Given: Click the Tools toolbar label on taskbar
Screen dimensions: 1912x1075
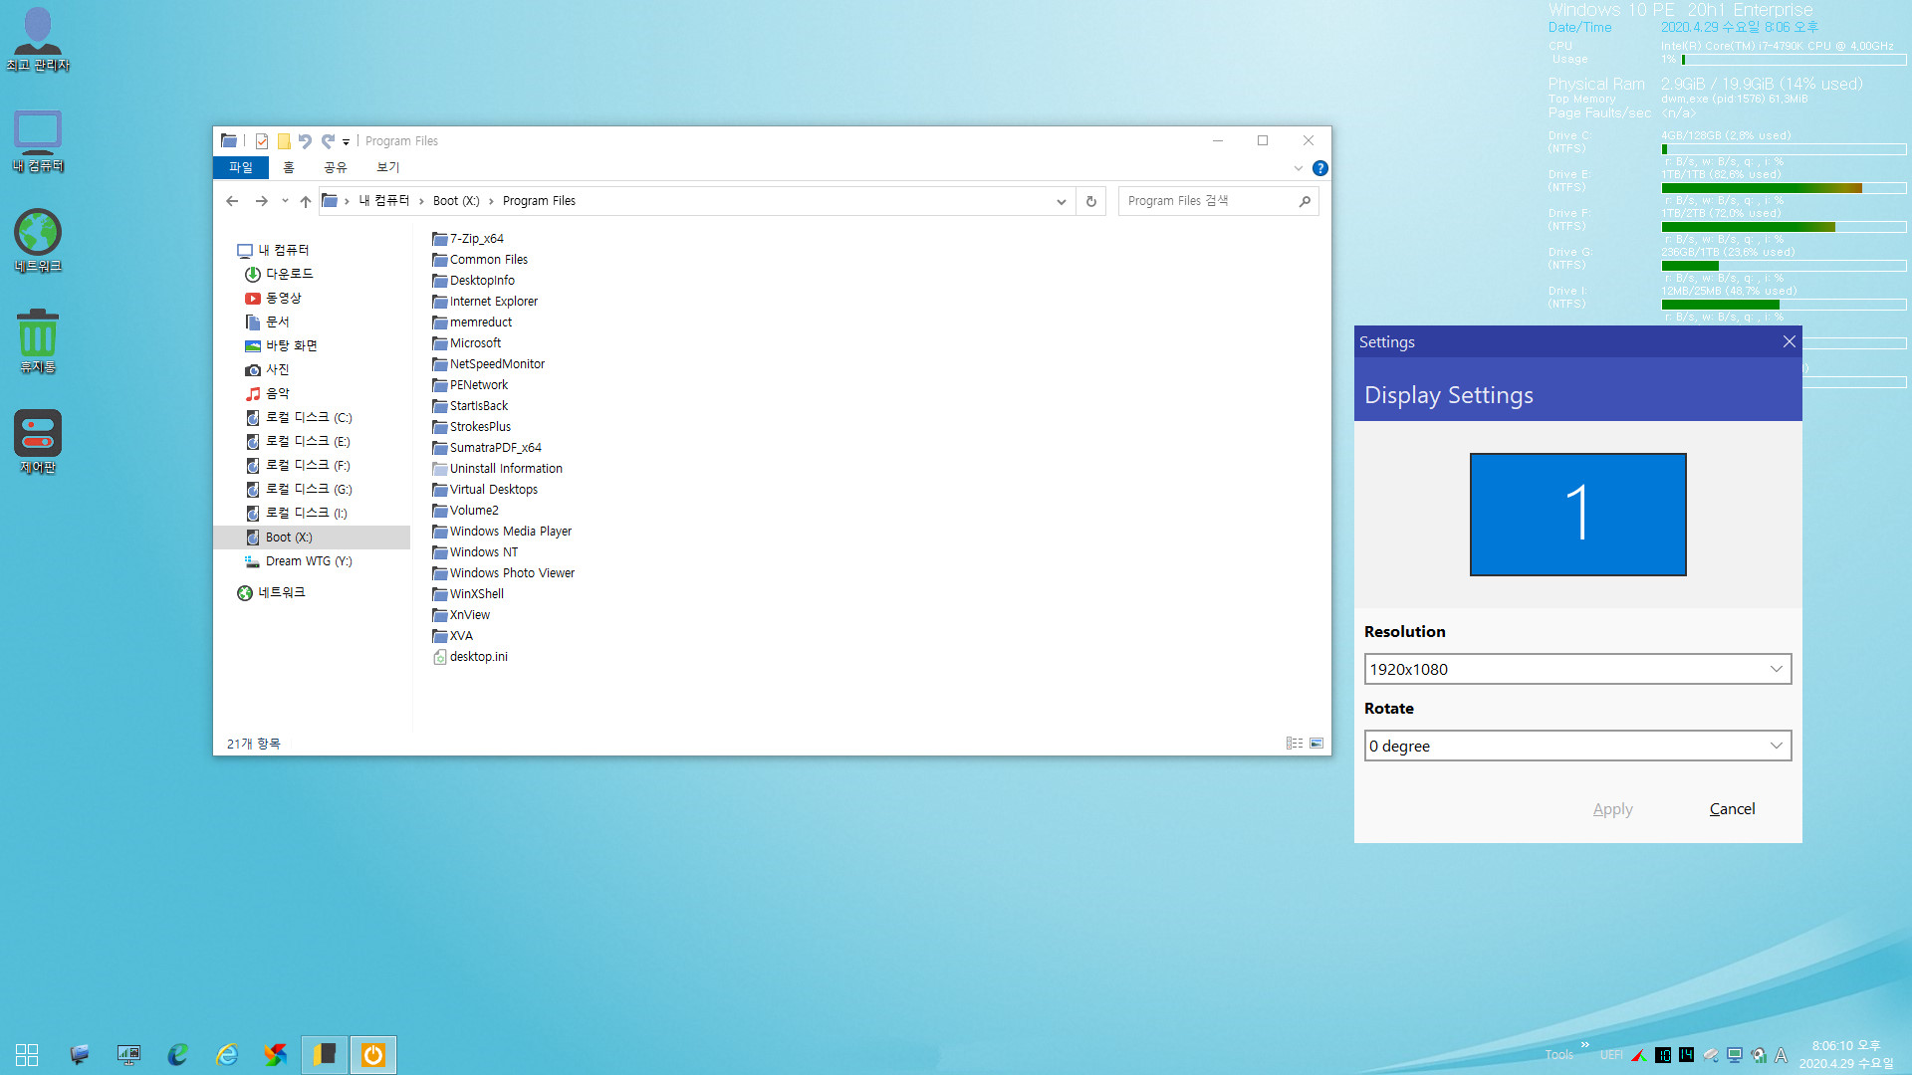Looking at the screenshot, I should pos(1559,1055).
